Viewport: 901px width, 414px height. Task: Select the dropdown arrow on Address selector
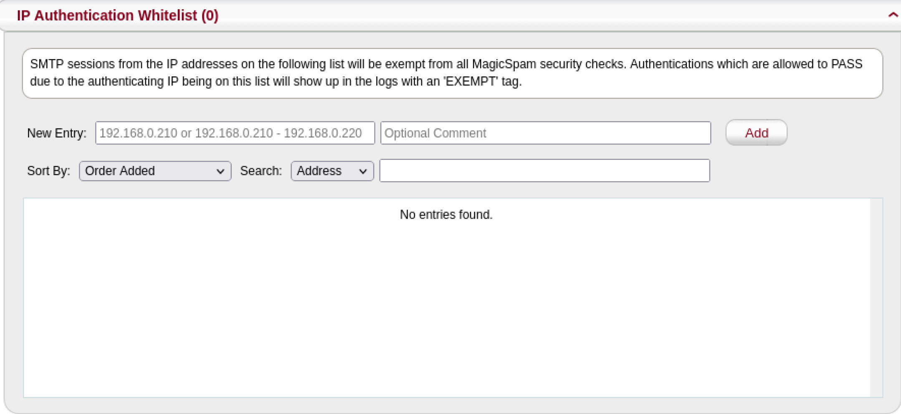(x=363, y=171)
